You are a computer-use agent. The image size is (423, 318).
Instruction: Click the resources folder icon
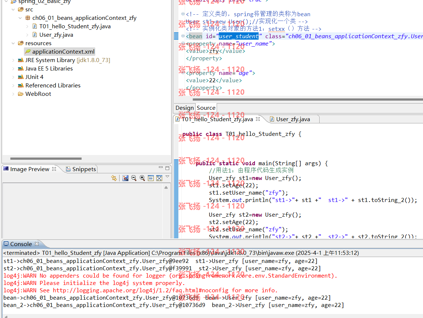tap(21, 43)
